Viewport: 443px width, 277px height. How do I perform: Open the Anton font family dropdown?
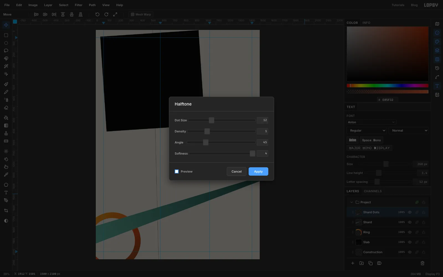(x=371, y=122)
